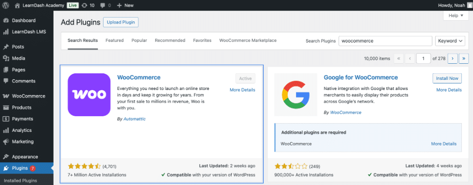Image resolution: width=473 pixels, height=185 pixels.
Task: Switch to Recommended tab
Action: coord(170,40)
